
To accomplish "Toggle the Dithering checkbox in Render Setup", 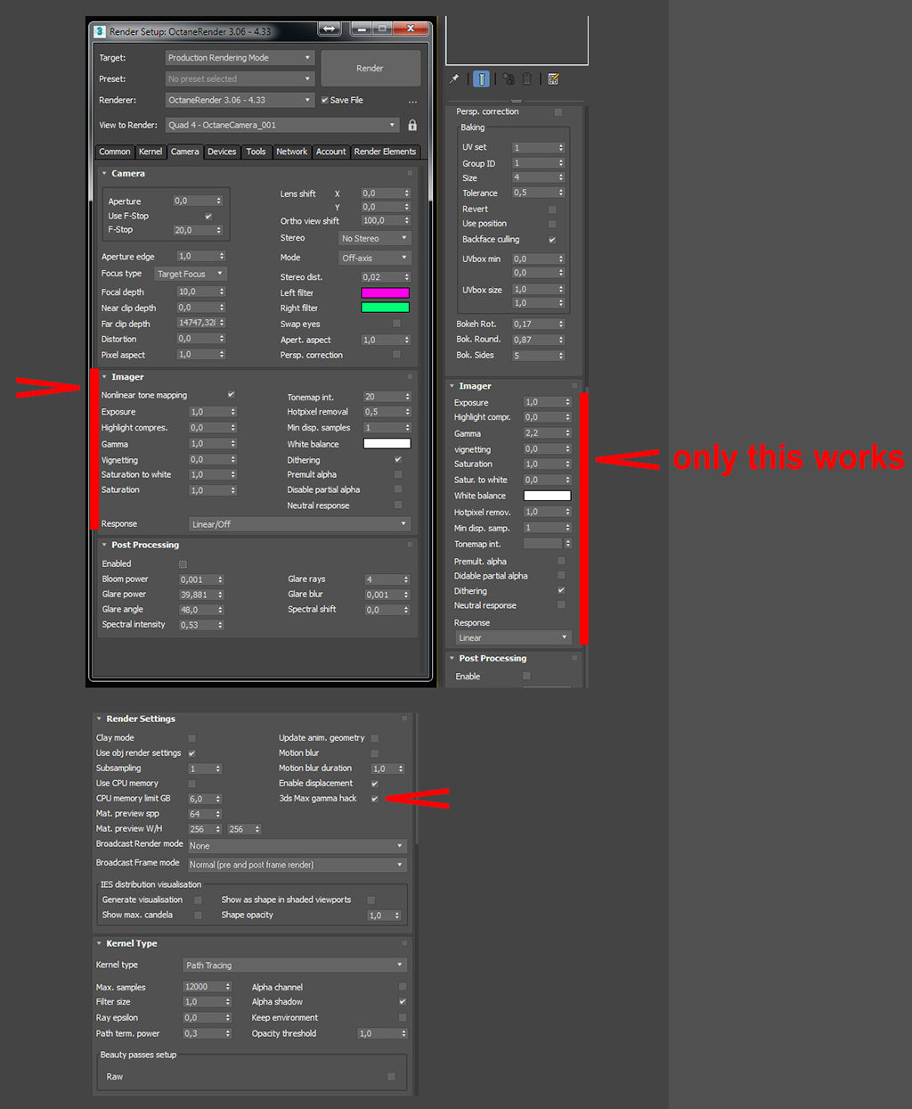I will (398, 460).
